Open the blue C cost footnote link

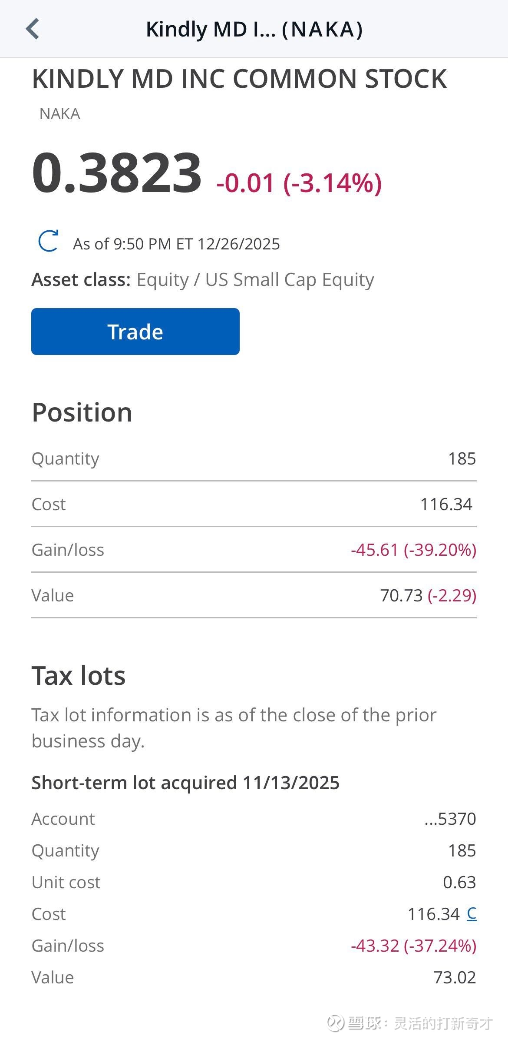(472, 914)
